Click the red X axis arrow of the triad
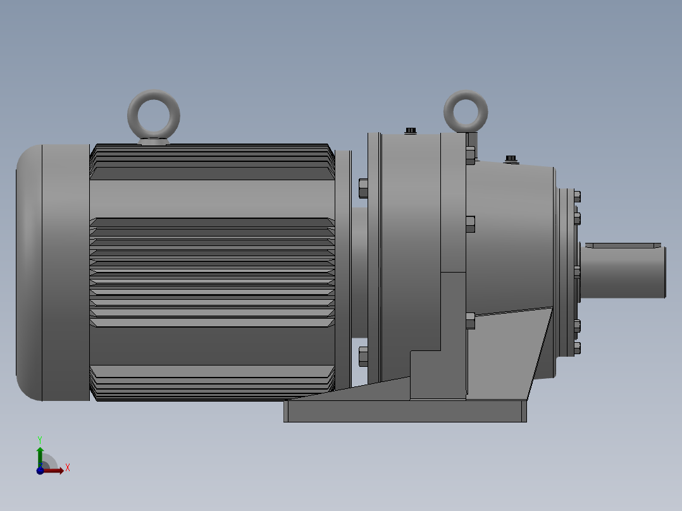The image size is (682, 511). pyautogui.click(x=54, y=471)
